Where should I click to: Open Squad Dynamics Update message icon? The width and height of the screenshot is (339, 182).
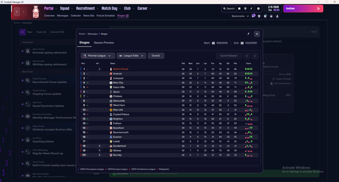pos(28,104)
